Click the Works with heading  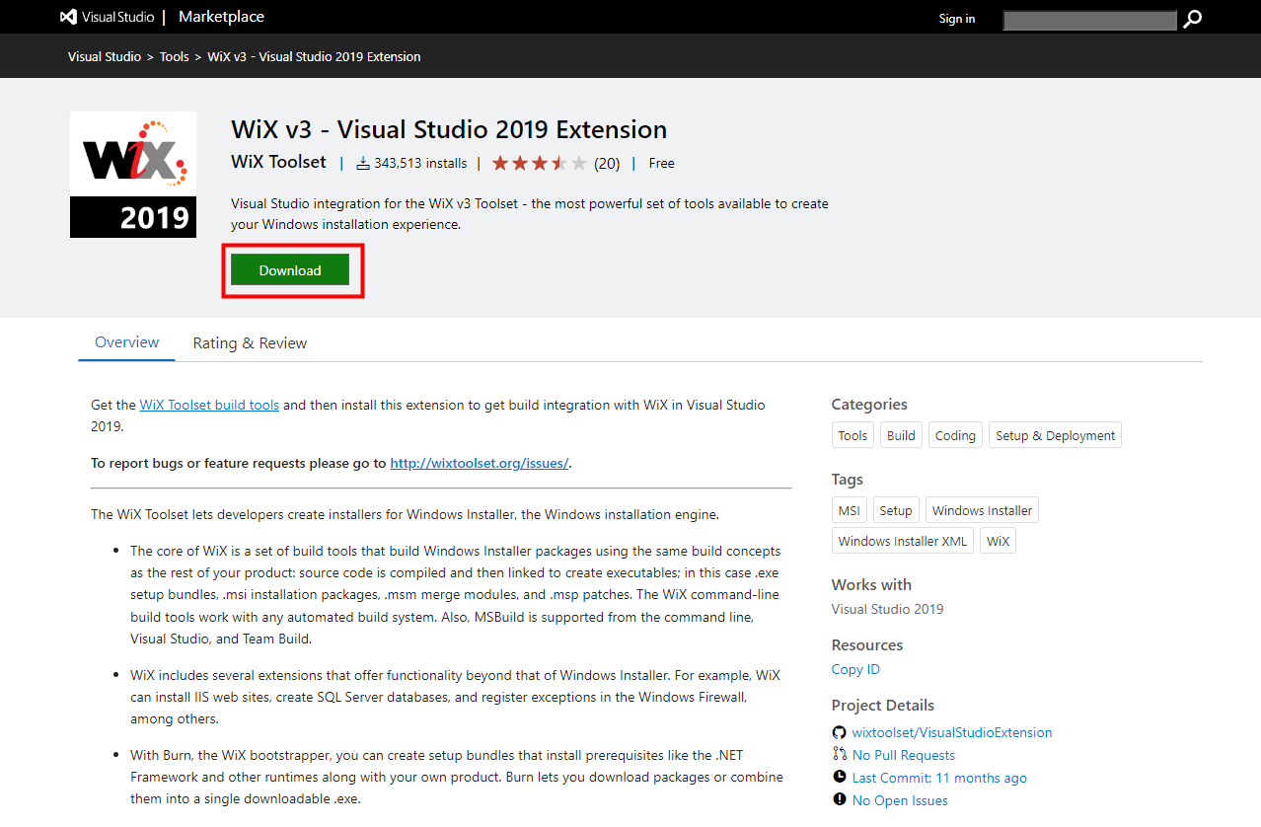coord(871,585)
